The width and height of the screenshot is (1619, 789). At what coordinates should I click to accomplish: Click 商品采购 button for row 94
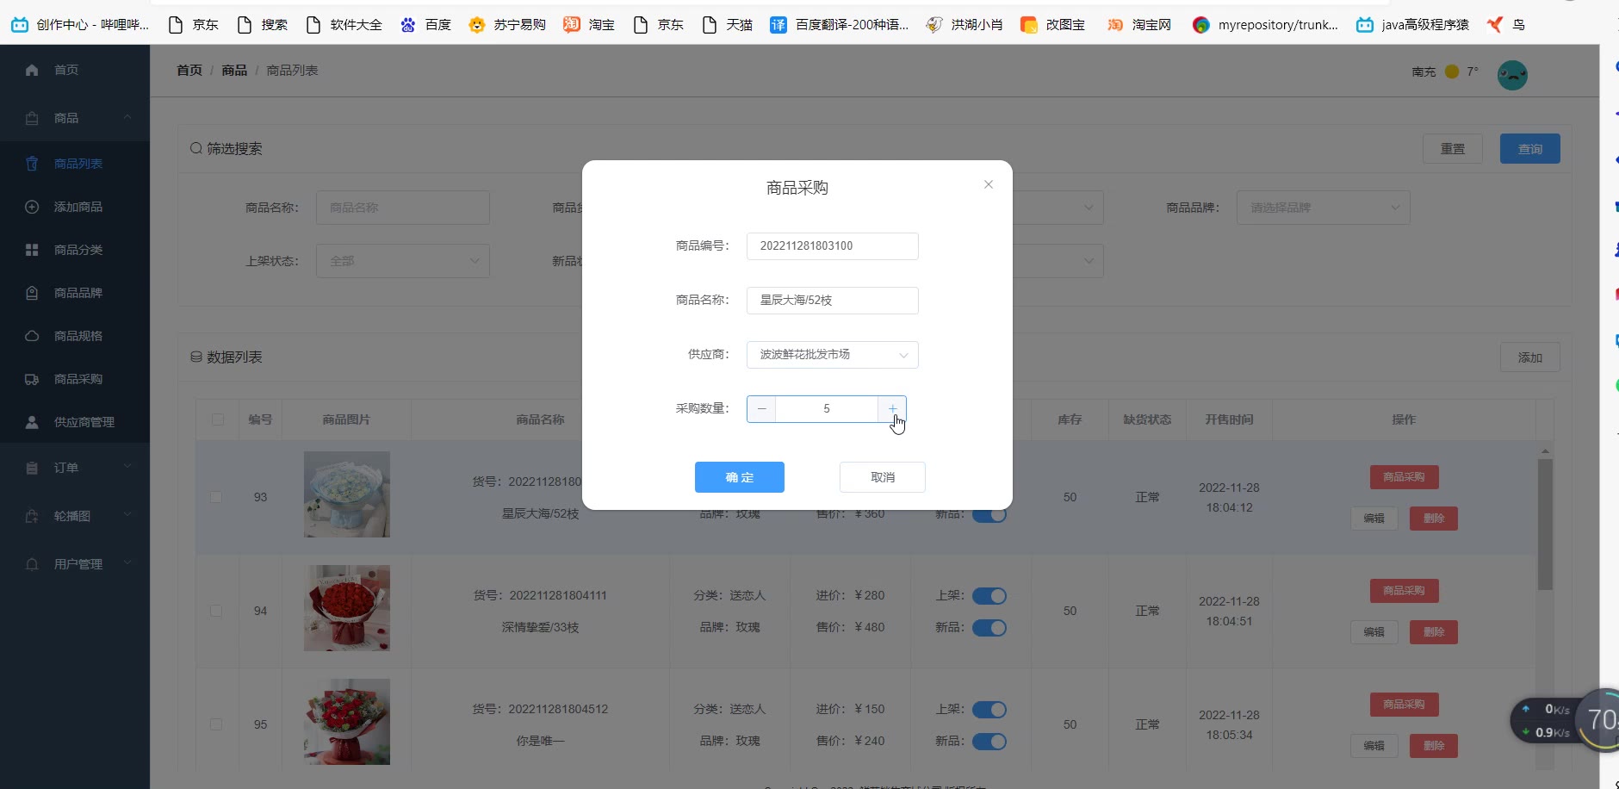[x=1404, y=591]
